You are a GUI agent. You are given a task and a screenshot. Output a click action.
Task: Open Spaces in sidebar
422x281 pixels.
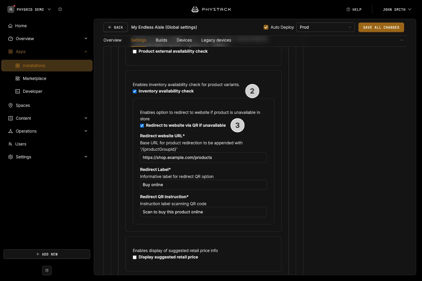point(47,105)
